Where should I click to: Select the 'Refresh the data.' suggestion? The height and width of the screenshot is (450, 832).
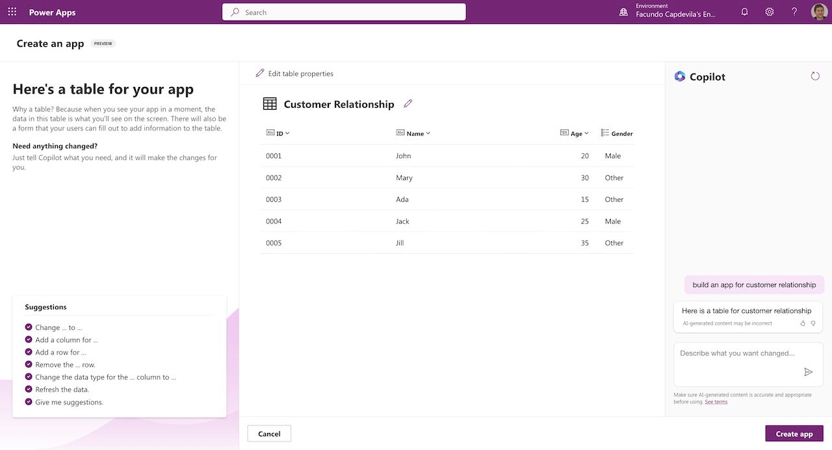click(x=62, y=390)
